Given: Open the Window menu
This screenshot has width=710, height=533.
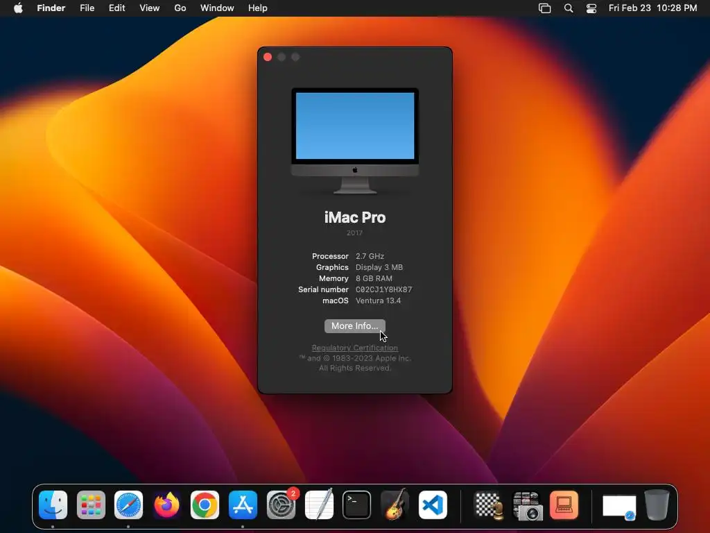Looking at the screenshot, I should tap(217, 8).
